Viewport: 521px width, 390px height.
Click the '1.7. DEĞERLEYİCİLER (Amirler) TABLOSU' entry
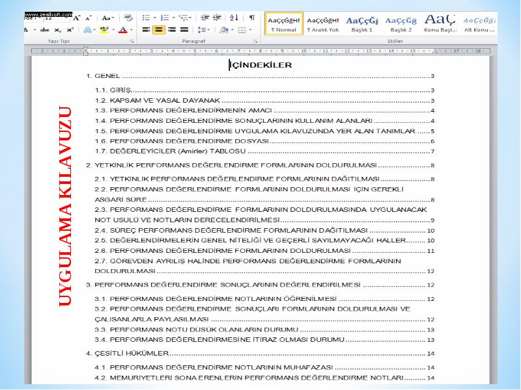coord(265,151)
